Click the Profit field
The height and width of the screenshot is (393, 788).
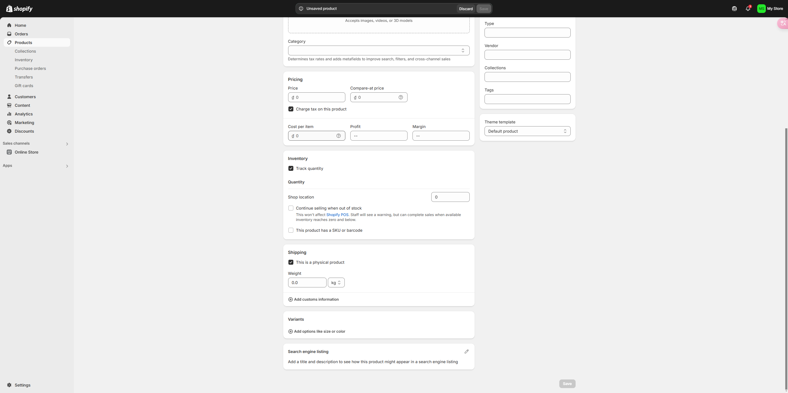click(379, 136)
